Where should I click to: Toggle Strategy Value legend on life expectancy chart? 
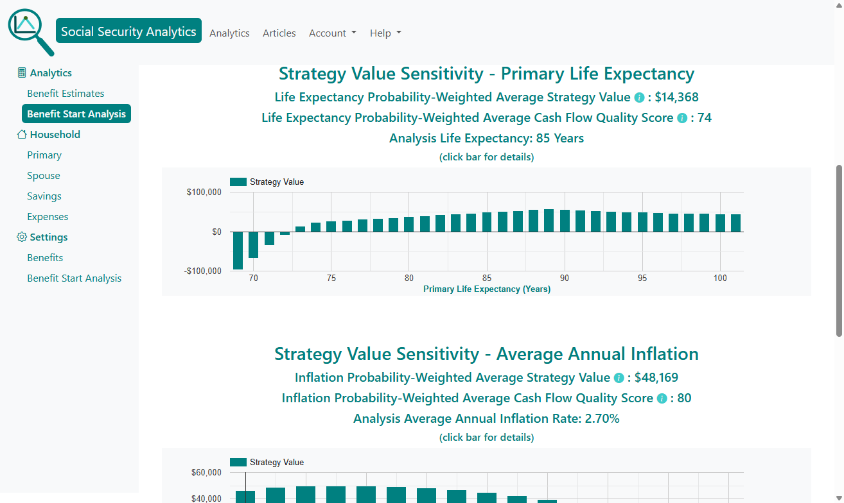[238, 182]
